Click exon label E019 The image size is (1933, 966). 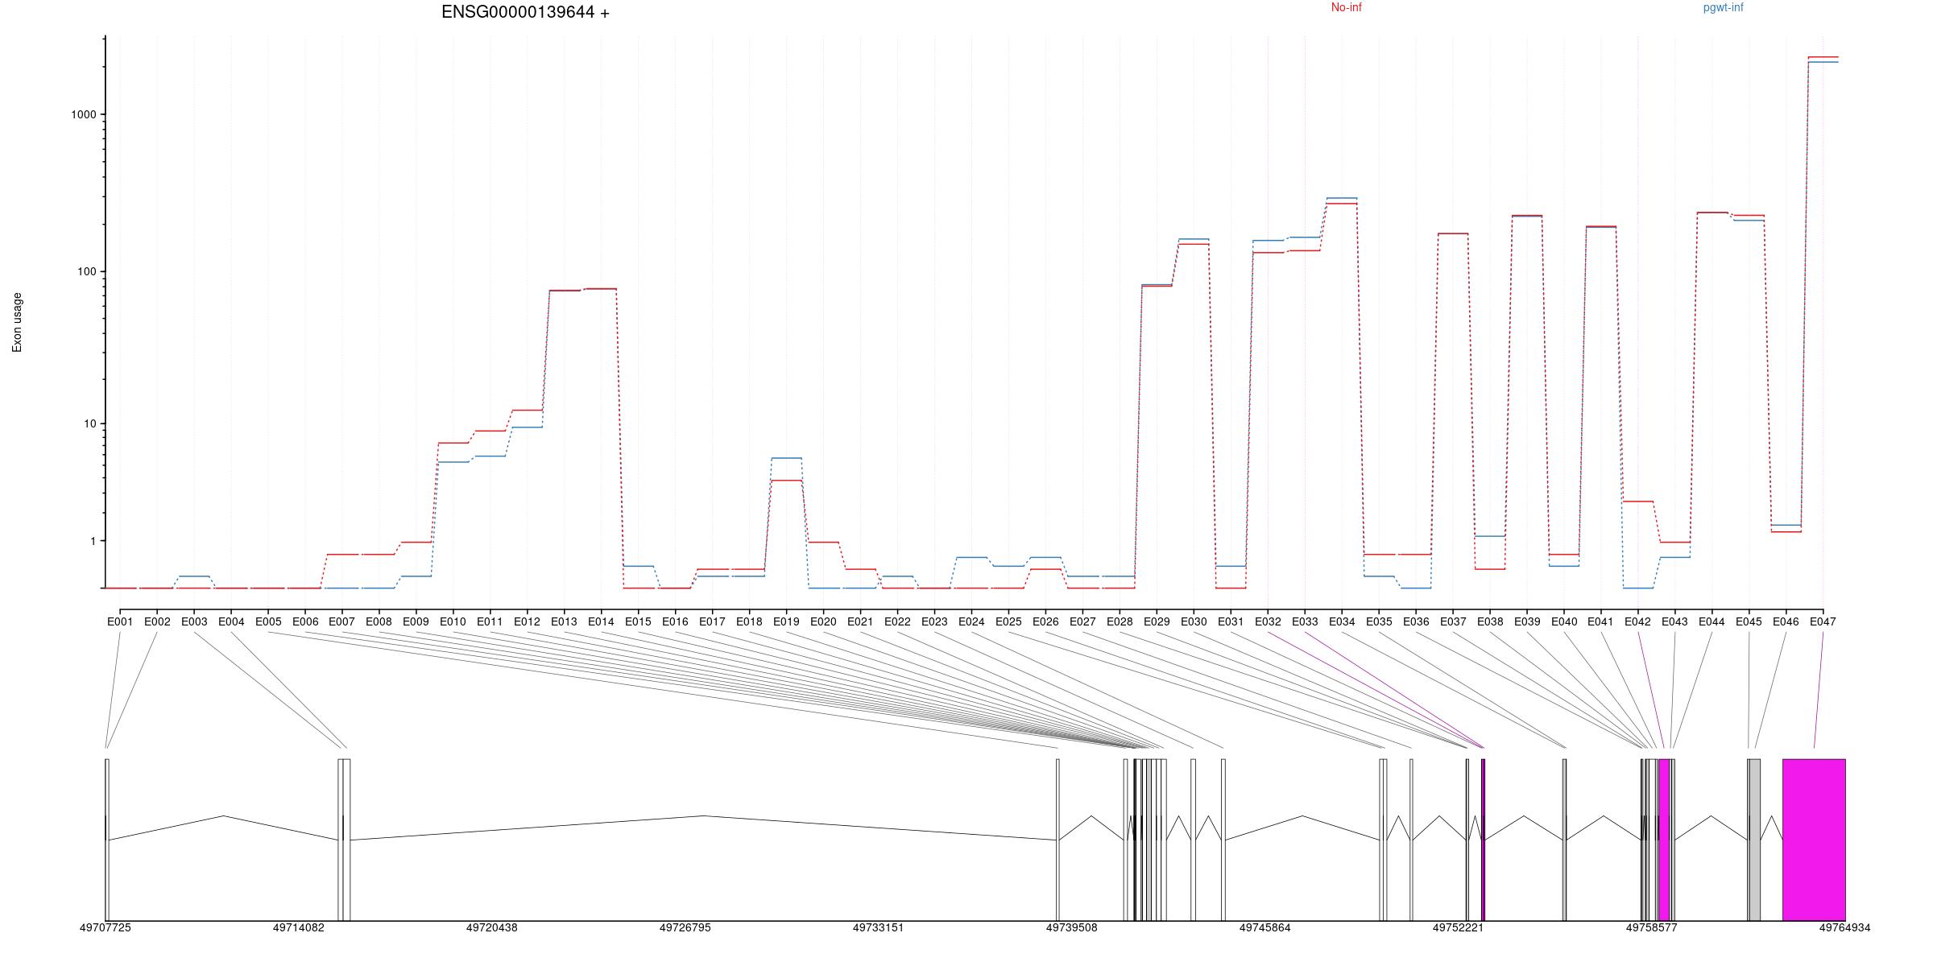(x=786, y=621)
